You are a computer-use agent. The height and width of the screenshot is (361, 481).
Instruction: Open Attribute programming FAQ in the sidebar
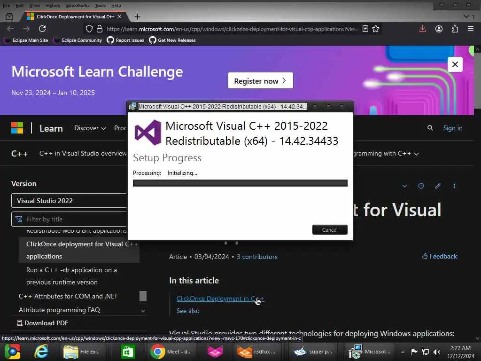point(60,310)
